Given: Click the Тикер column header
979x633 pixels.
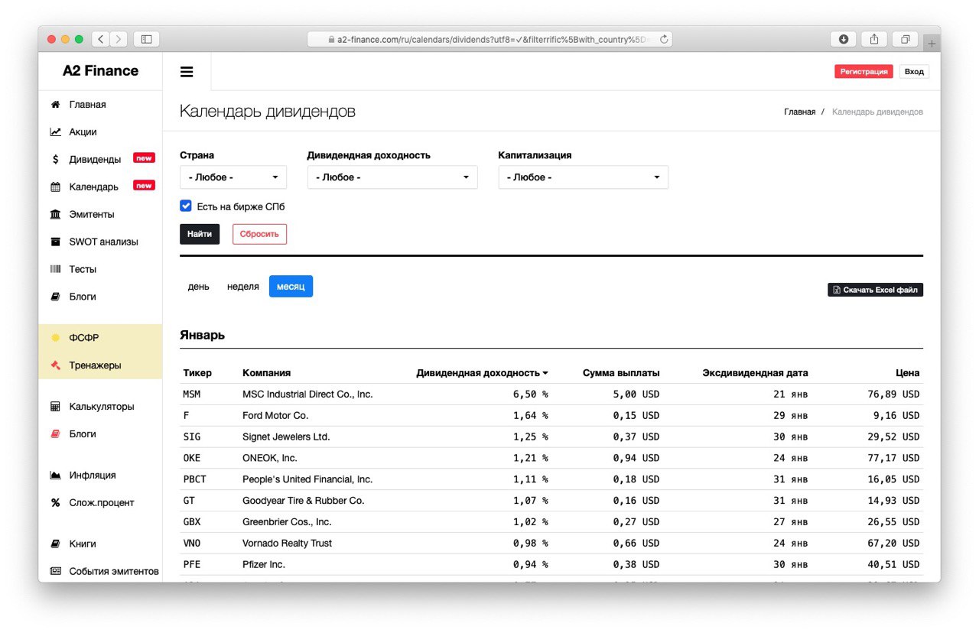Looking at the screenshot, I should pyautogui.click(x=197, y=373).
